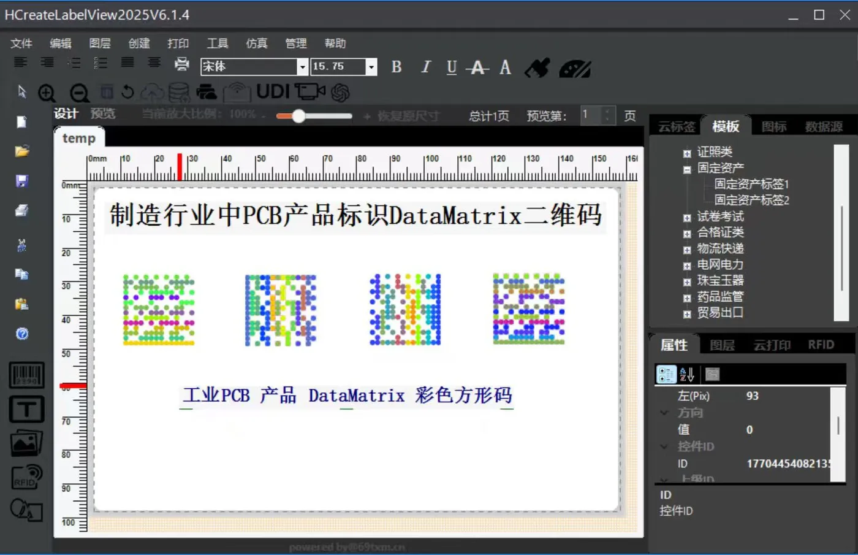Switch to the 预览 tab
The width and height of the screenshot is (858, 555).
[x=103, y=113]
